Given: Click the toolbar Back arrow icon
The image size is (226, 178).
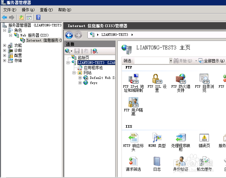Looking at the screenshot, I should tap(4, 18).
